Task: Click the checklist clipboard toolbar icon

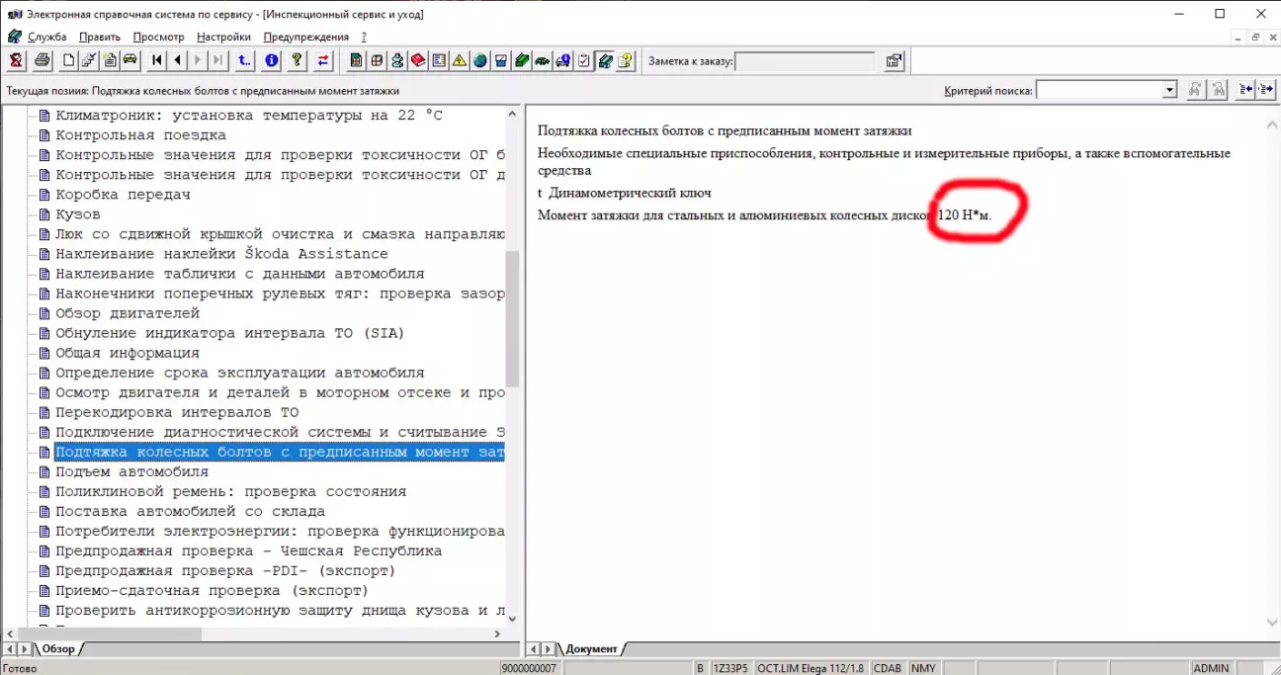Action: [584, 60]
